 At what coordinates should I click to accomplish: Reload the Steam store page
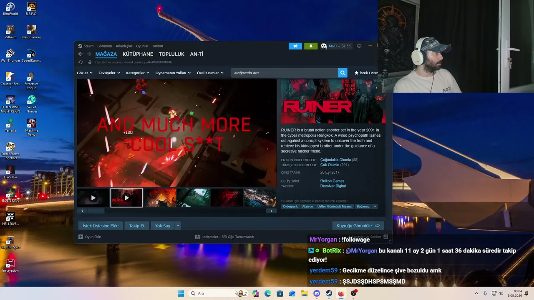point(81,62)
